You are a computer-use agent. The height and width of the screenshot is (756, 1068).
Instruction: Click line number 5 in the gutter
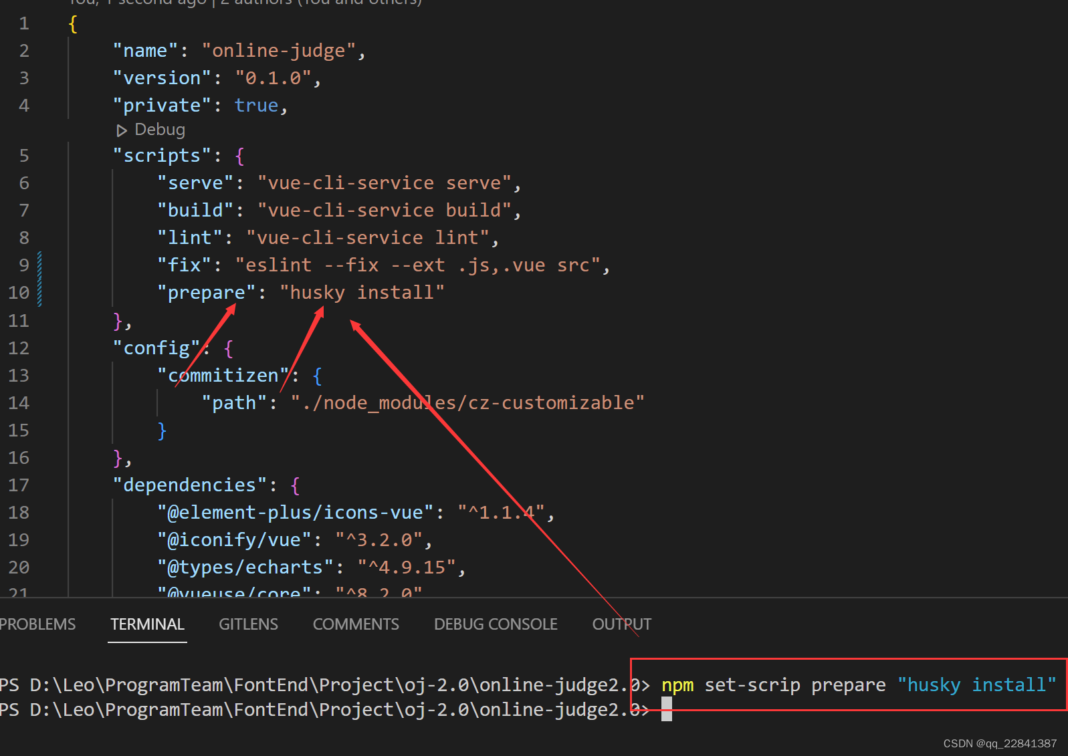click(x=24, y=156)
